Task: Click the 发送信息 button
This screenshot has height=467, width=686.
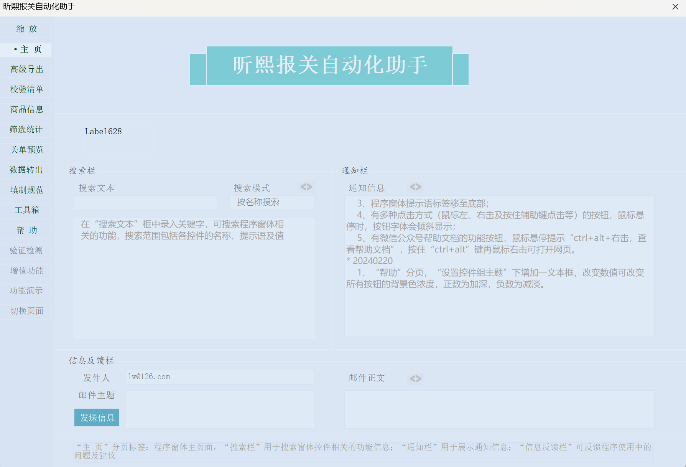Action: tap(97, 417)
